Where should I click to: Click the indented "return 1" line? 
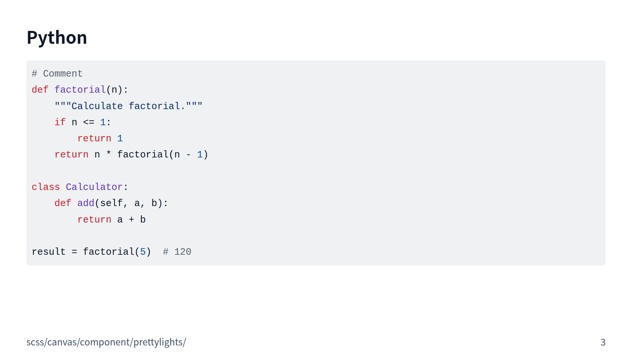(100, 138)
